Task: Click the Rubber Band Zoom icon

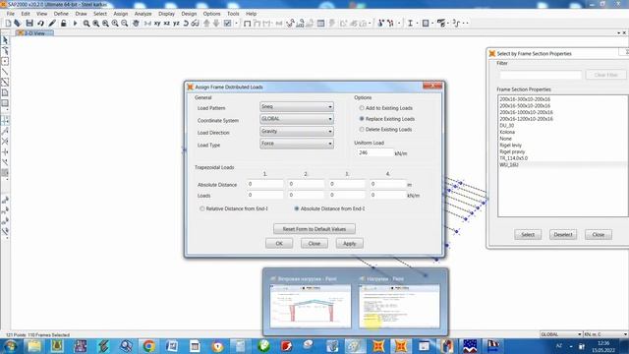Action: (x=86, y=24)
